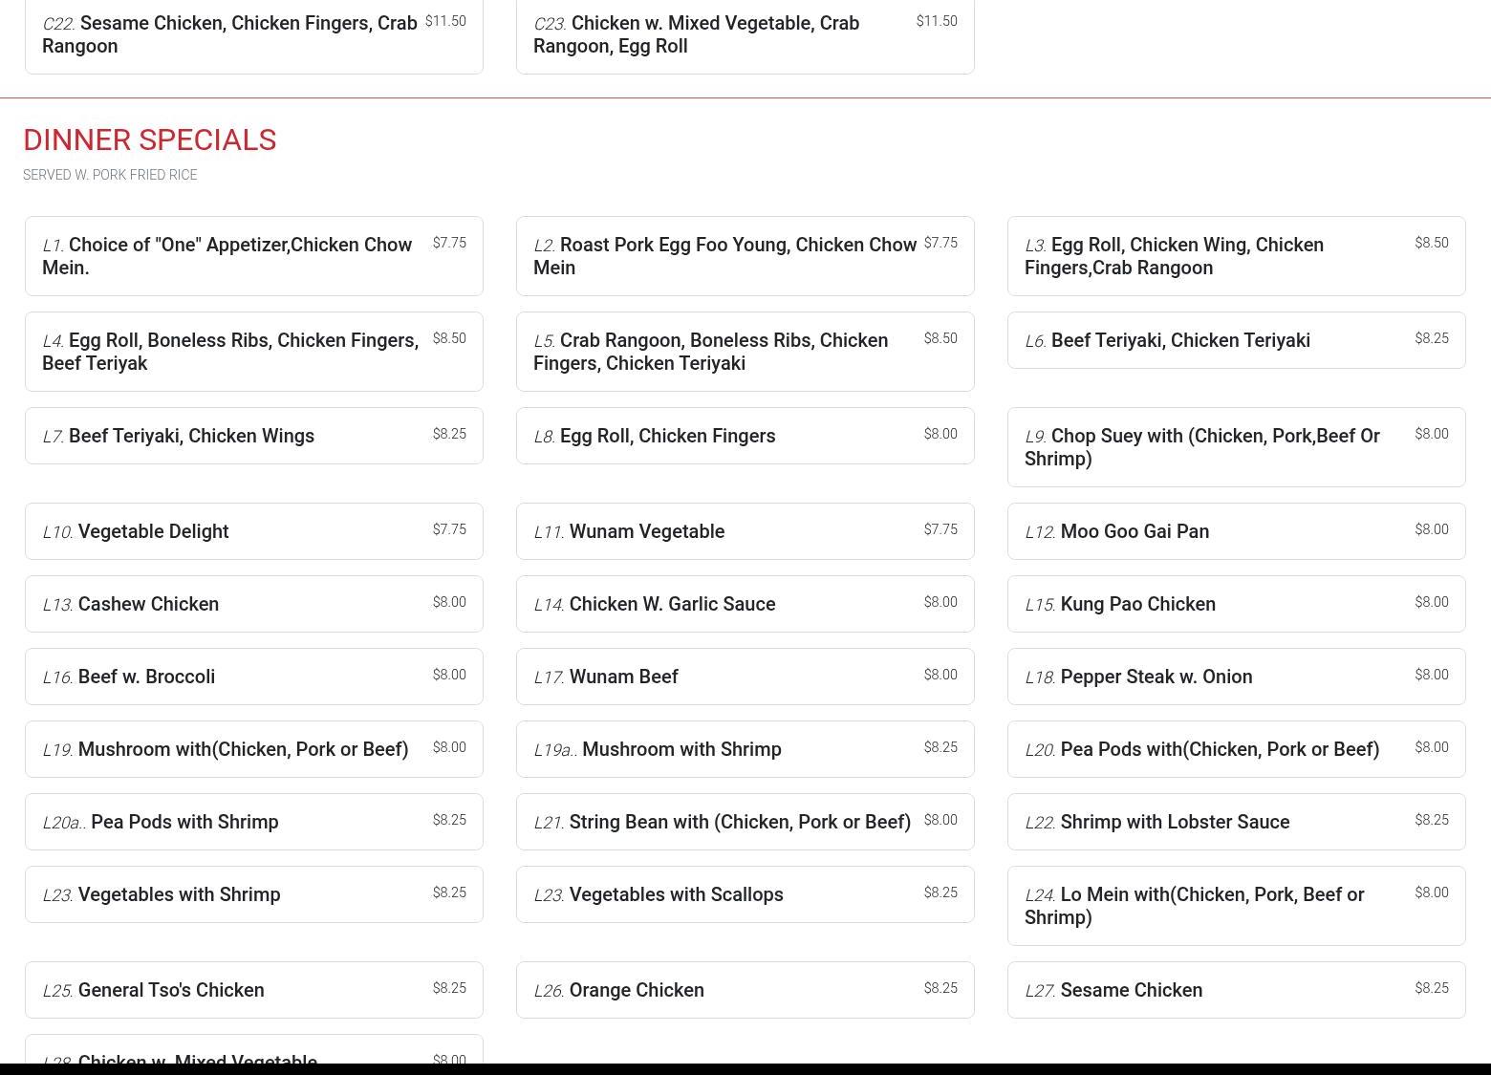1491x1075 pixels.
Task: Select L7 Beef Teriyaki, Chicken Wings
Action: click(x=254, y=436)
